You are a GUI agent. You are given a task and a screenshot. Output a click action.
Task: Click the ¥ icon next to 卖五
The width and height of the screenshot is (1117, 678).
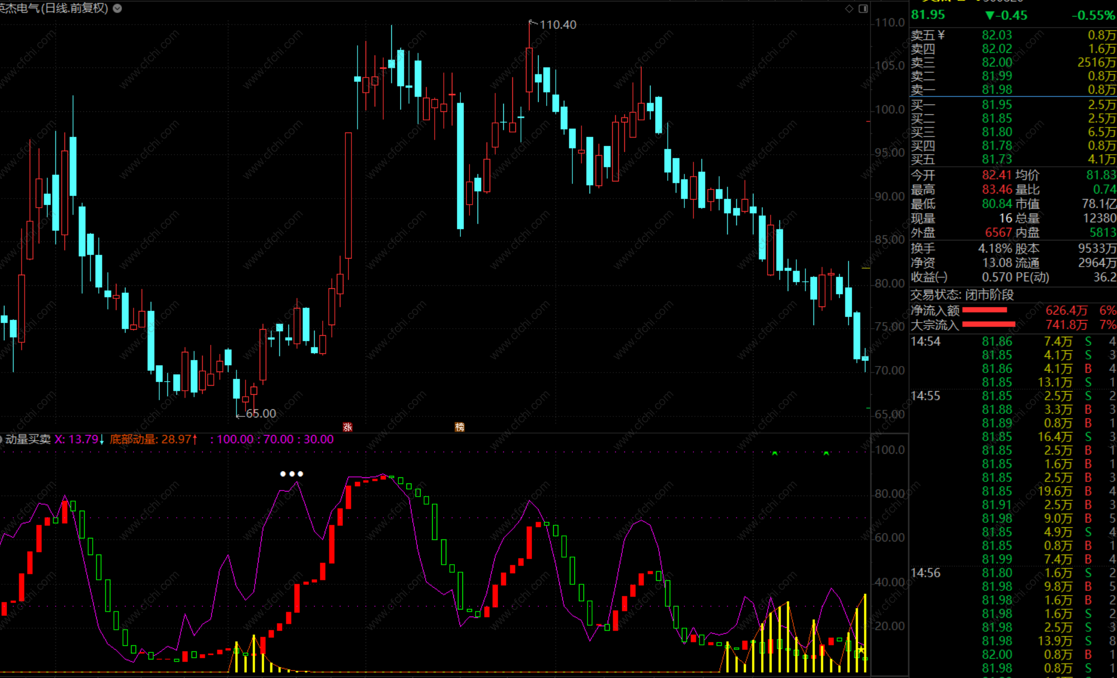tap(941, 35)
